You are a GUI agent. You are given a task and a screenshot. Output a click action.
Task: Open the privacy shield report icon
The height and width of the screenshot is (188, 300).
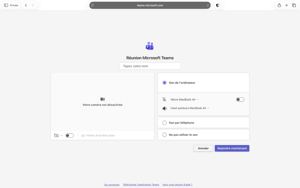[218, 5]
